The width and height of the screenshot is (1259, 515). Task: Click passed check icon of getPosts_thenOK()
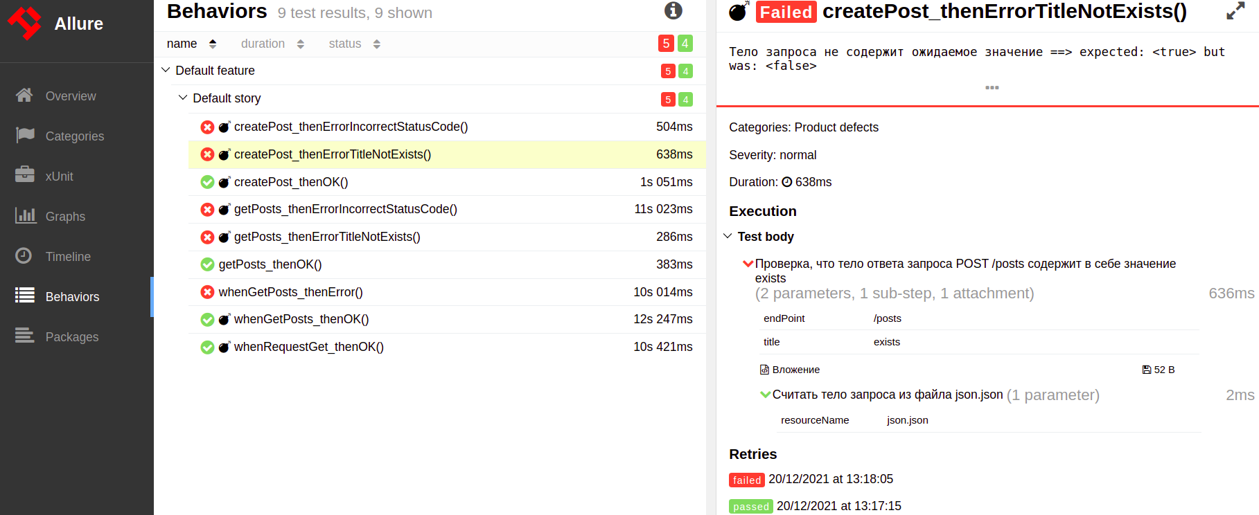tap(207, 264)
